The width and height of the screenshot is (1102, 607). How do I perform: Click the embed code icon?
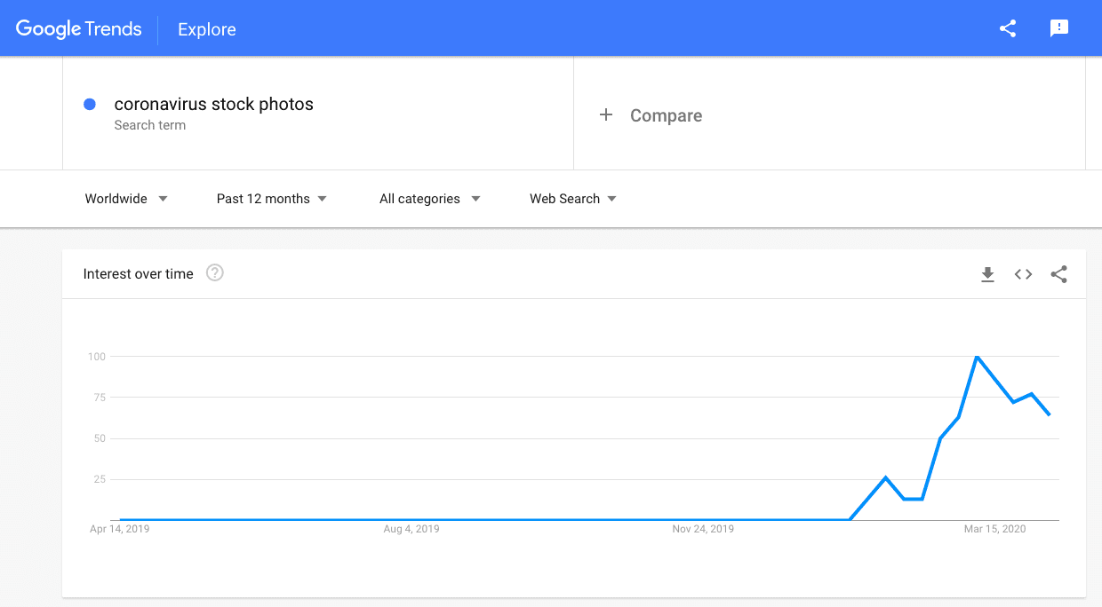pyautogui.click(x=1023, y=275)
